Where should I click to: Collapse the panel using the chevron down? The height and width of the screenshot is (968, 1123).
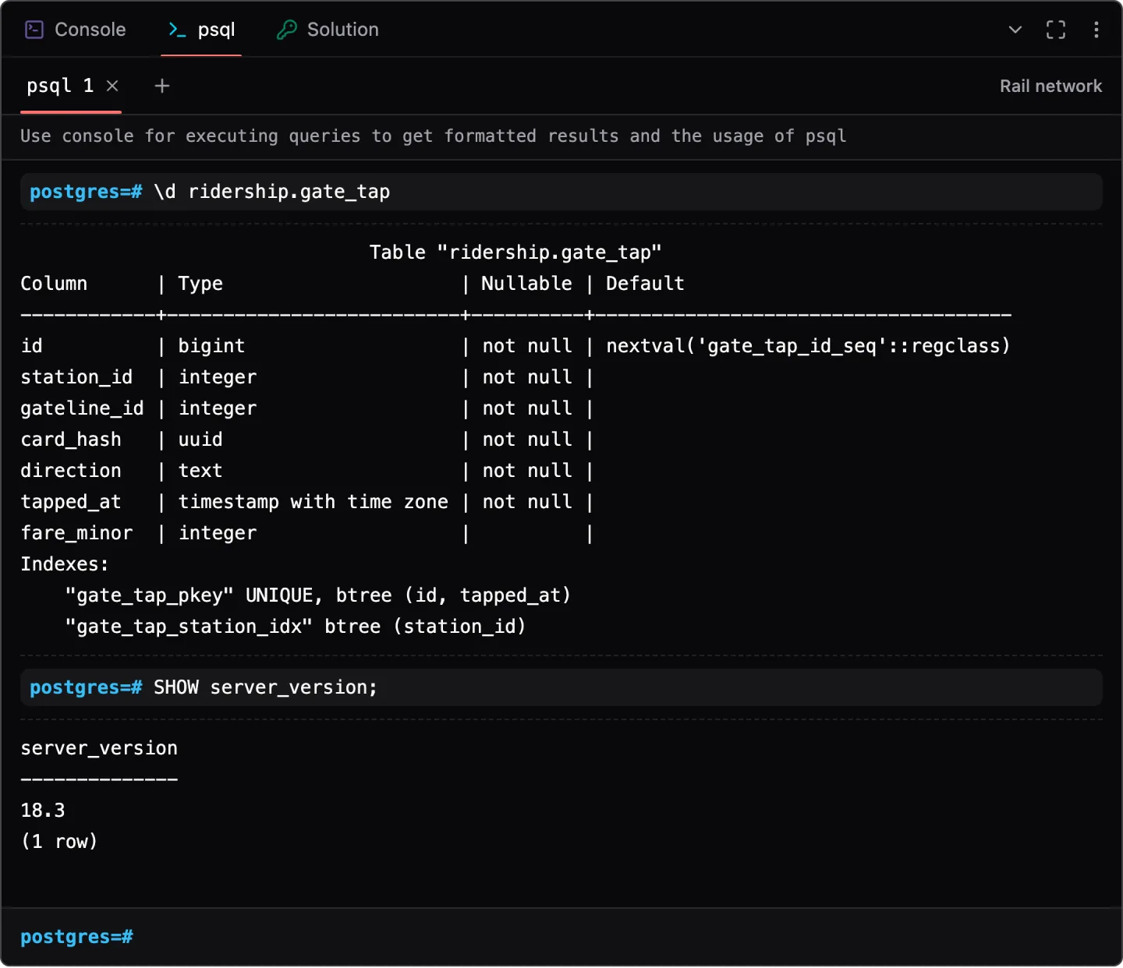coord(1015,30)
